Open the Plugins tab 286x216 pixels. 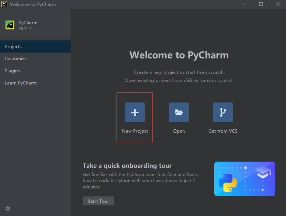point(35,71)
